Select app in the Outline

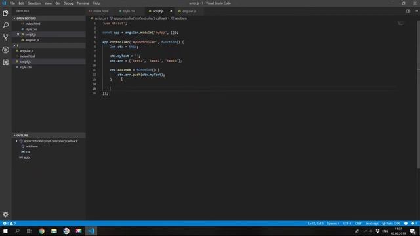(x=26, y=157)
